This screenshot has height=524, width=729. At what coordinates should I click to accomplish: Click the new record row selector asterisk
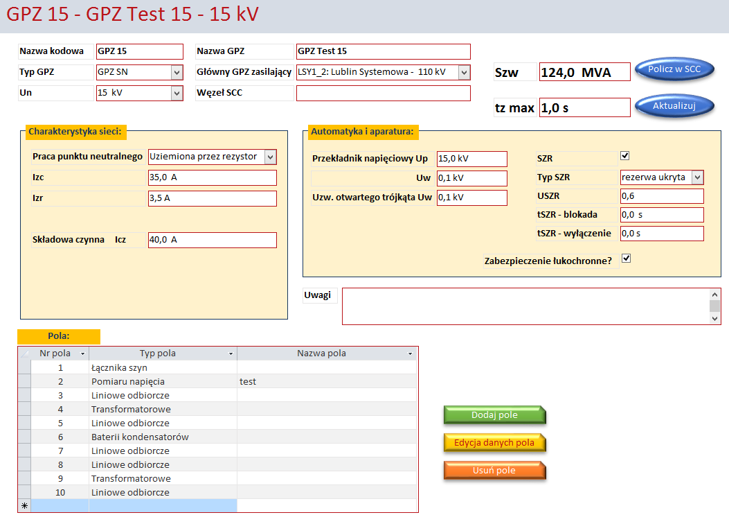[x=25, y=506]
